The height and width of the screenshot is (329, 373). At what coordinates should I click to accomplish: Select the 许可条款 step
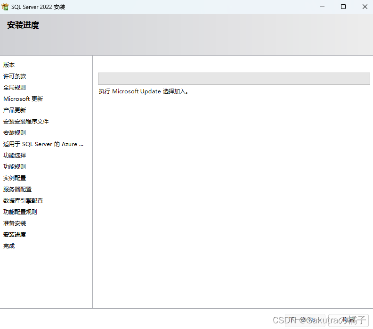[x=15, y=76]
